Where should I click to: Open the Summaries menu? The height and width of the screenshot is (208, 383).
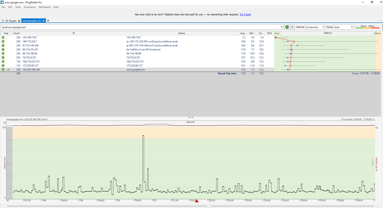pyautogui.click(x=30, y=7)
